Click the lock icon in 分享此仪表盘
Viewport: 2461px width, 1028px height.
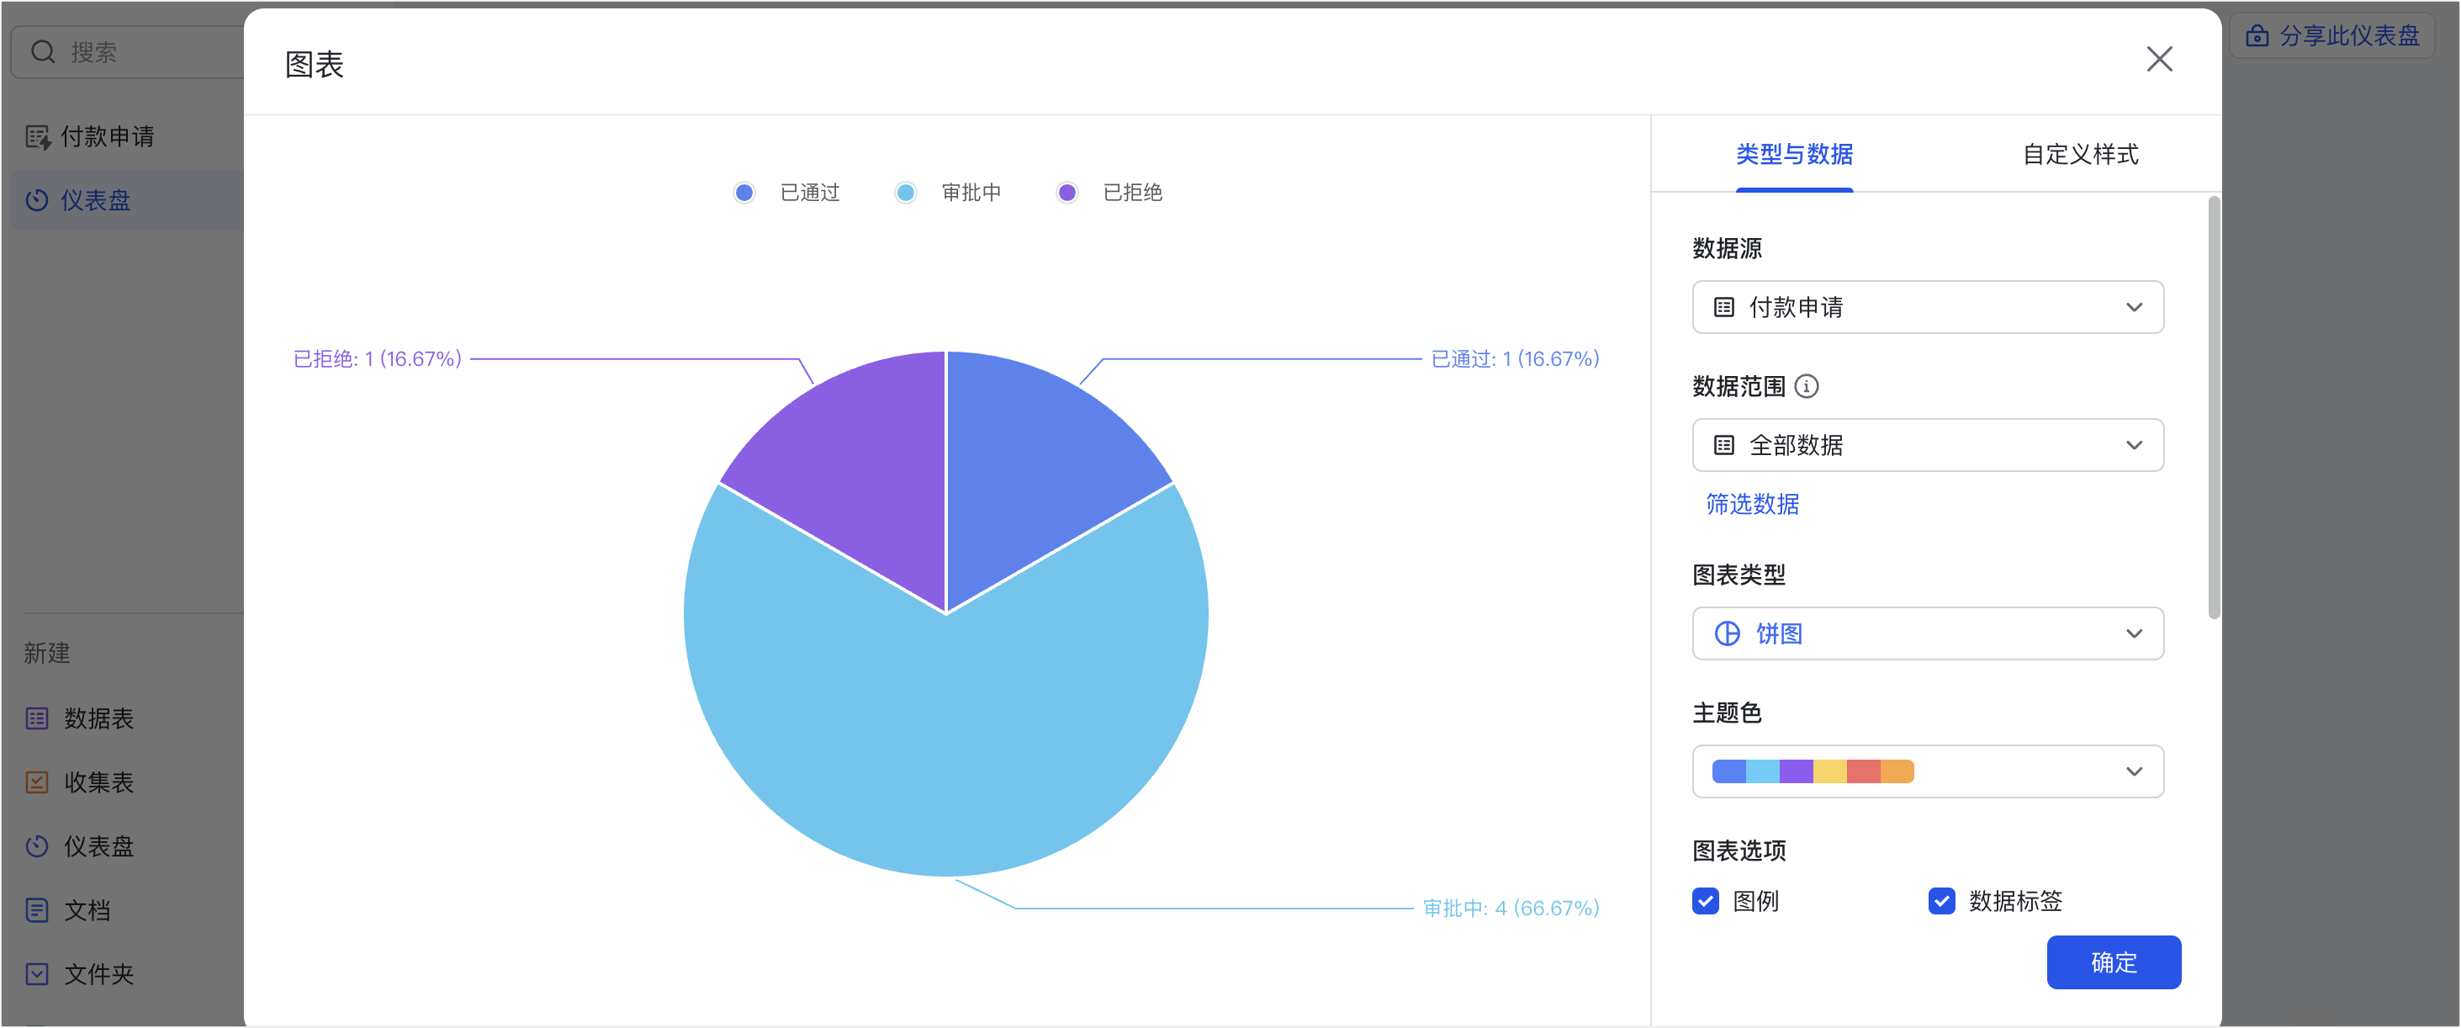[x=2257, y=36]
